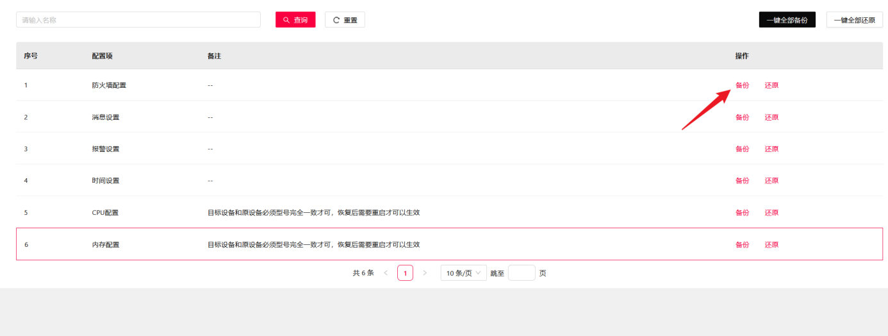Viewport: 888px width, 336px height.
Task: Back up the CPU配置 row
Action: pos(742,213)
